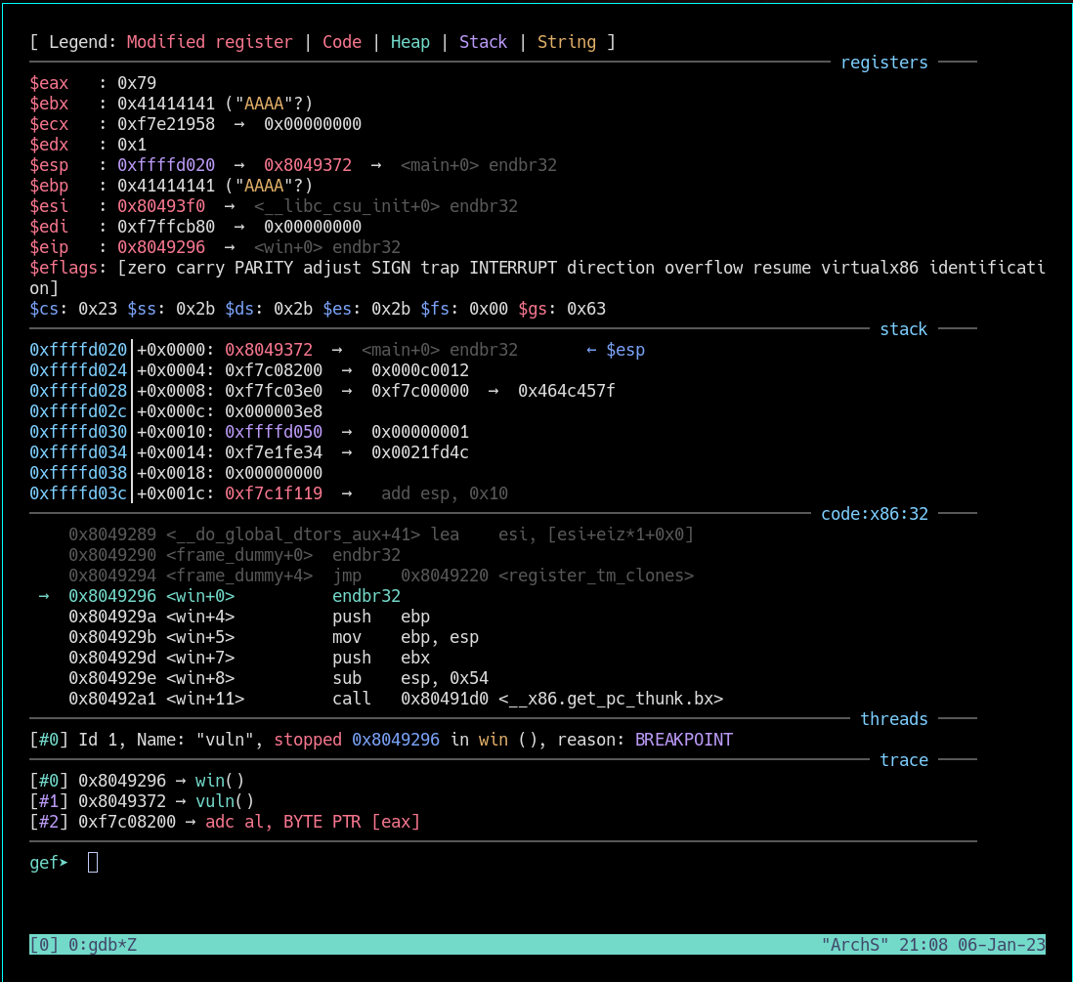Click stack address 0xffffd03c
This screenshot has width=1073, height=982.
(78, 493)
